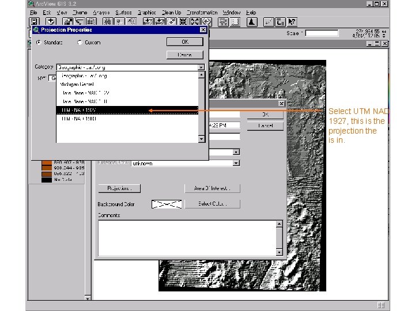Click the Zoom Out outward-arrows icon
Image resolution: width=415 pixels, height=311 pixels.
pyautogui.click(x=195, y=22)
